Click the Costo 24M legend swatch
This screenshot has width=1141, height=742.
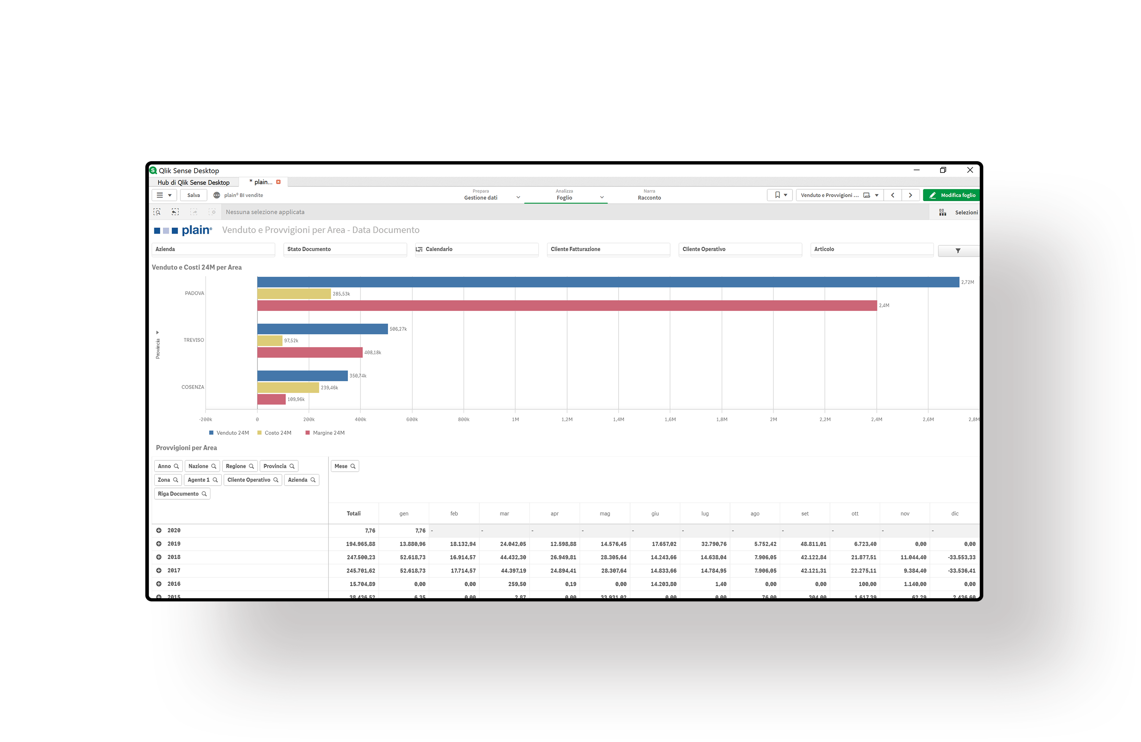(x=259, y=433)
